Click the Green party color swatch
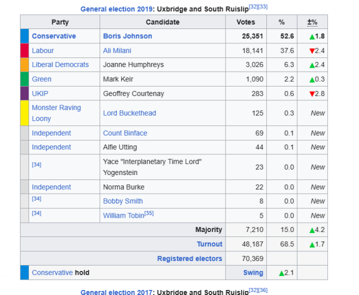359x295 pixels. pos(25,79)
